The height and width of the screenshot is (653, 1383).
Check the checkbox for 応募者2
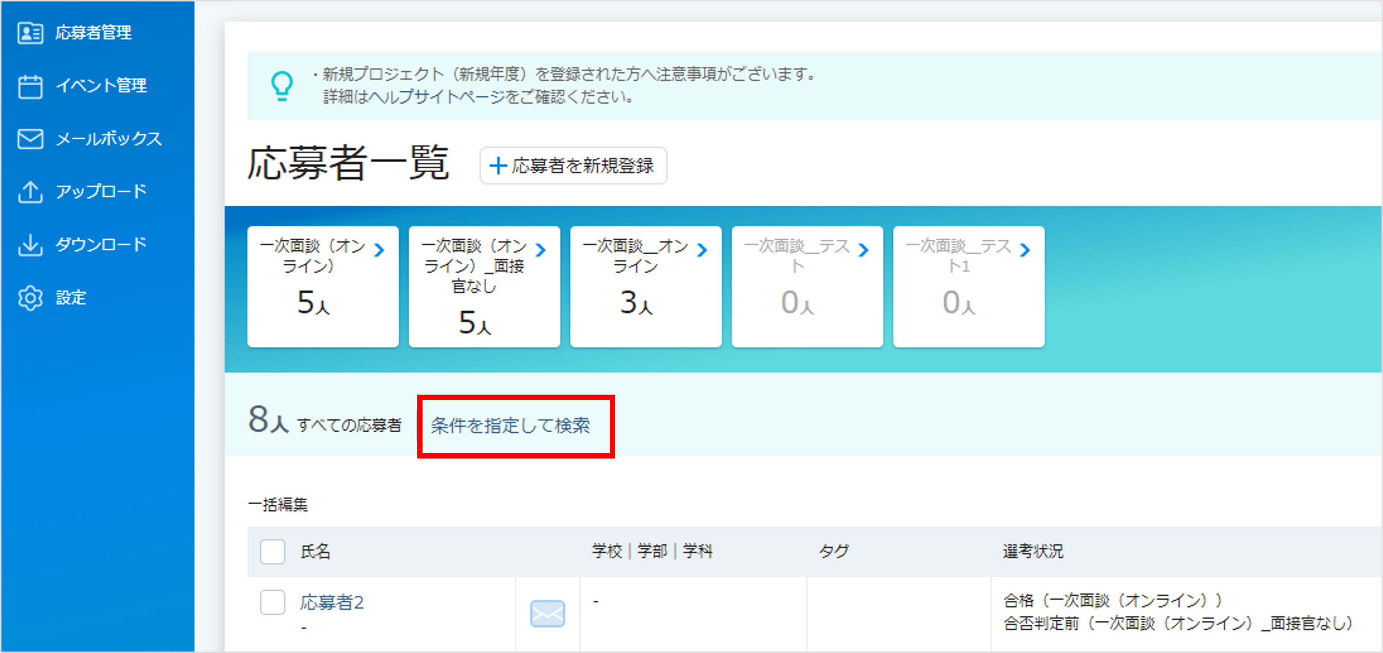pyautogui.click(x=272, y=602)
